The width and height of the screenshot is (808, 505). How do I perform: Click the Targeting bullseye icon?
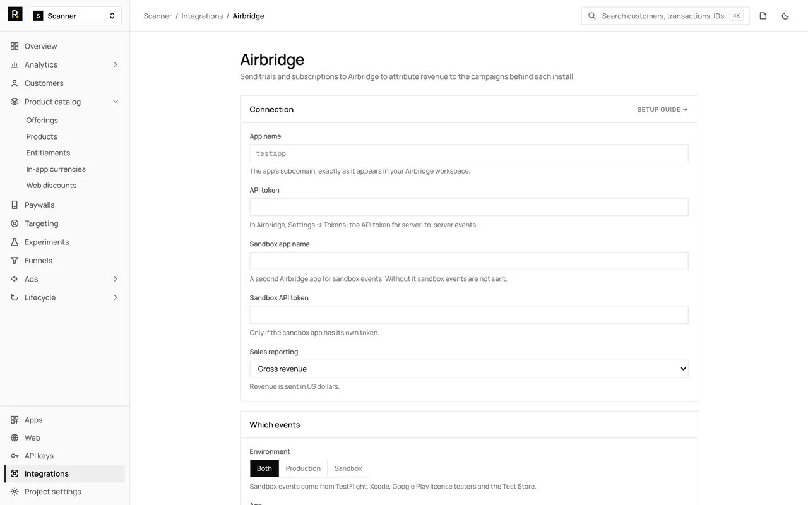tap(15, 223)
